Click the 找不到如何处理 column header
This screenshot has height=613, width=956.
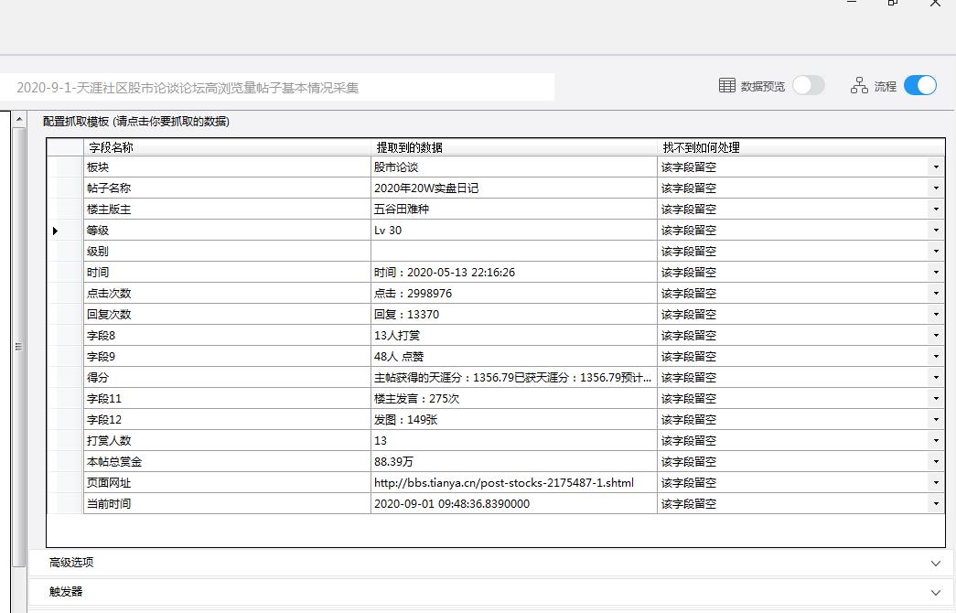pos(801,147)
